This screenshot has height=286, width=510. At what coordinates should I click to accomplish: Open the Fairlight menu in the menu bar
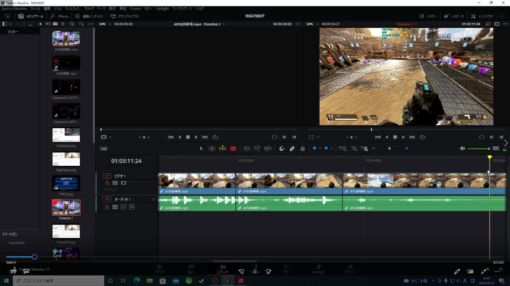click(162, 9)
